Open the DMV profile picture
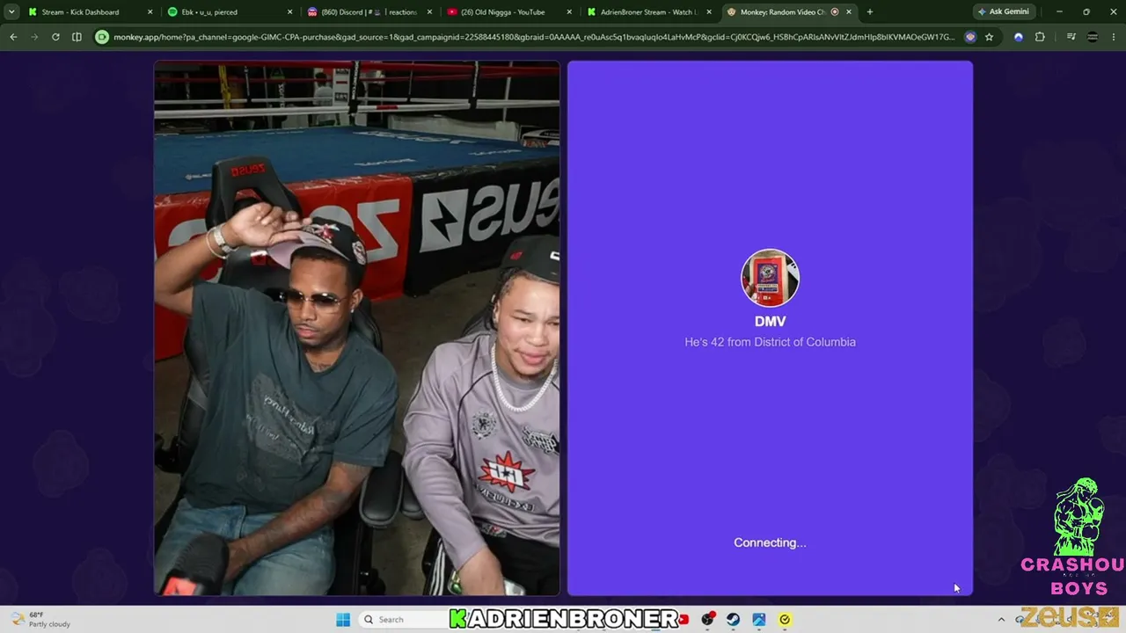Viewport: 1126px width, 633px height. [770, 278]
